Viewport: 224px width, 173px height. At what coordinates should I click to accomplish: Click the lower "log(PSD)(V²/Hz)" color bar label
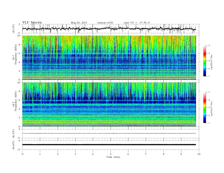point(212,109)
